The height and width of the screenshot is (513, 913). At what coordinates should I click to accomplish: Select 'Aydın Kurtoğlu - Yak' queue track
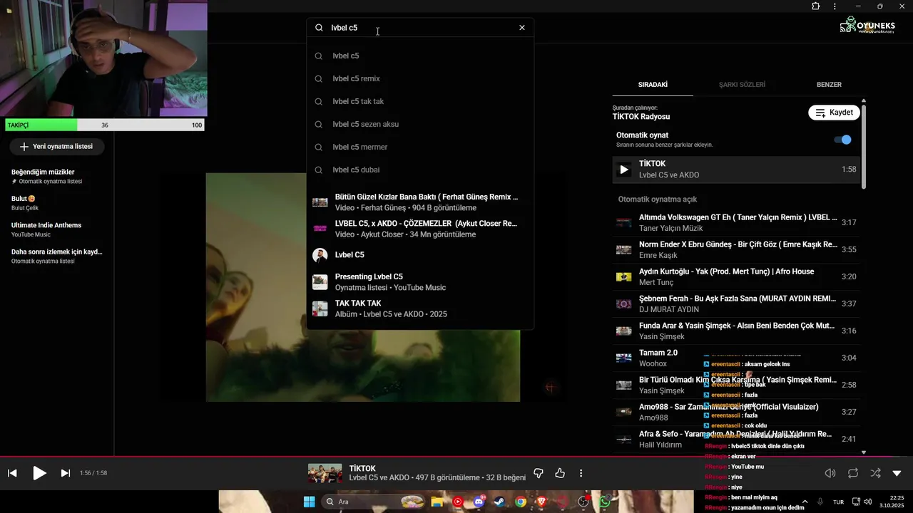click(x=736, y=276)
